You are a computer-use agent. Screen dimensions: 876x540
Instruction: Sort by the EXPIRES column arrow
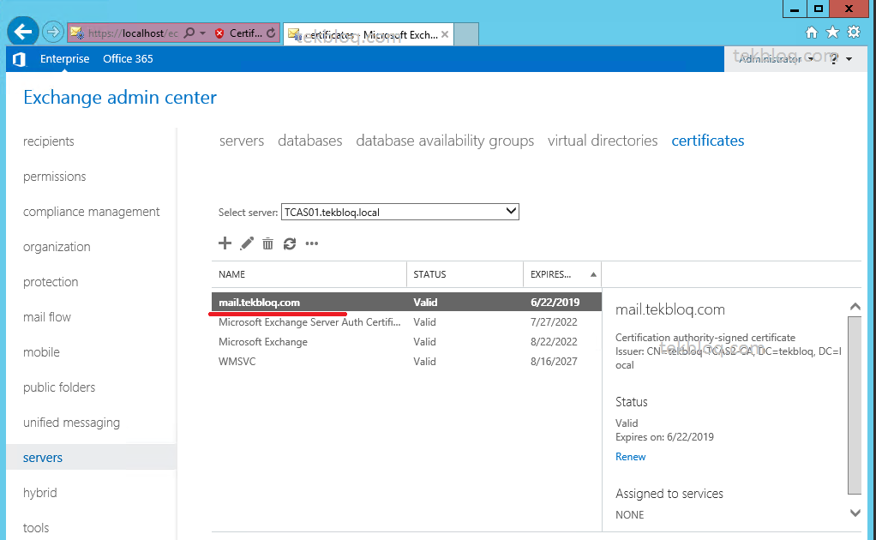tap(593, 274)
